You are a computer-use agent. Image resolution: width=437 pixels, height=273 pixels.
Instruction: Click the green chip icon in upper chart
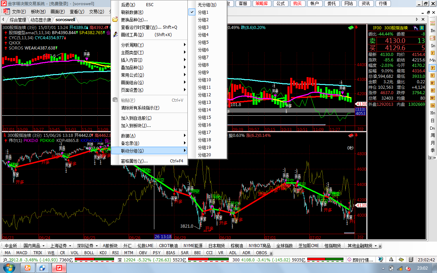(351, 28)
